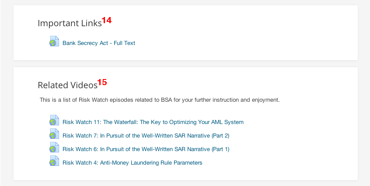Click the Important Links heading
370x186 pixels.
(x=70, y=23)
